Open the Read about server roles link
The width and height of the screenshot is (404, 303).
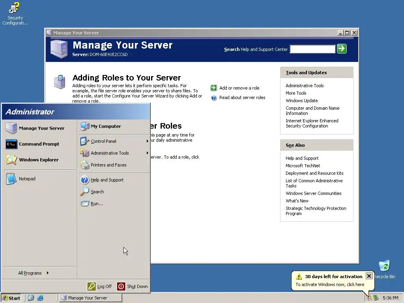pyautogui.click(x=242, y=98)
